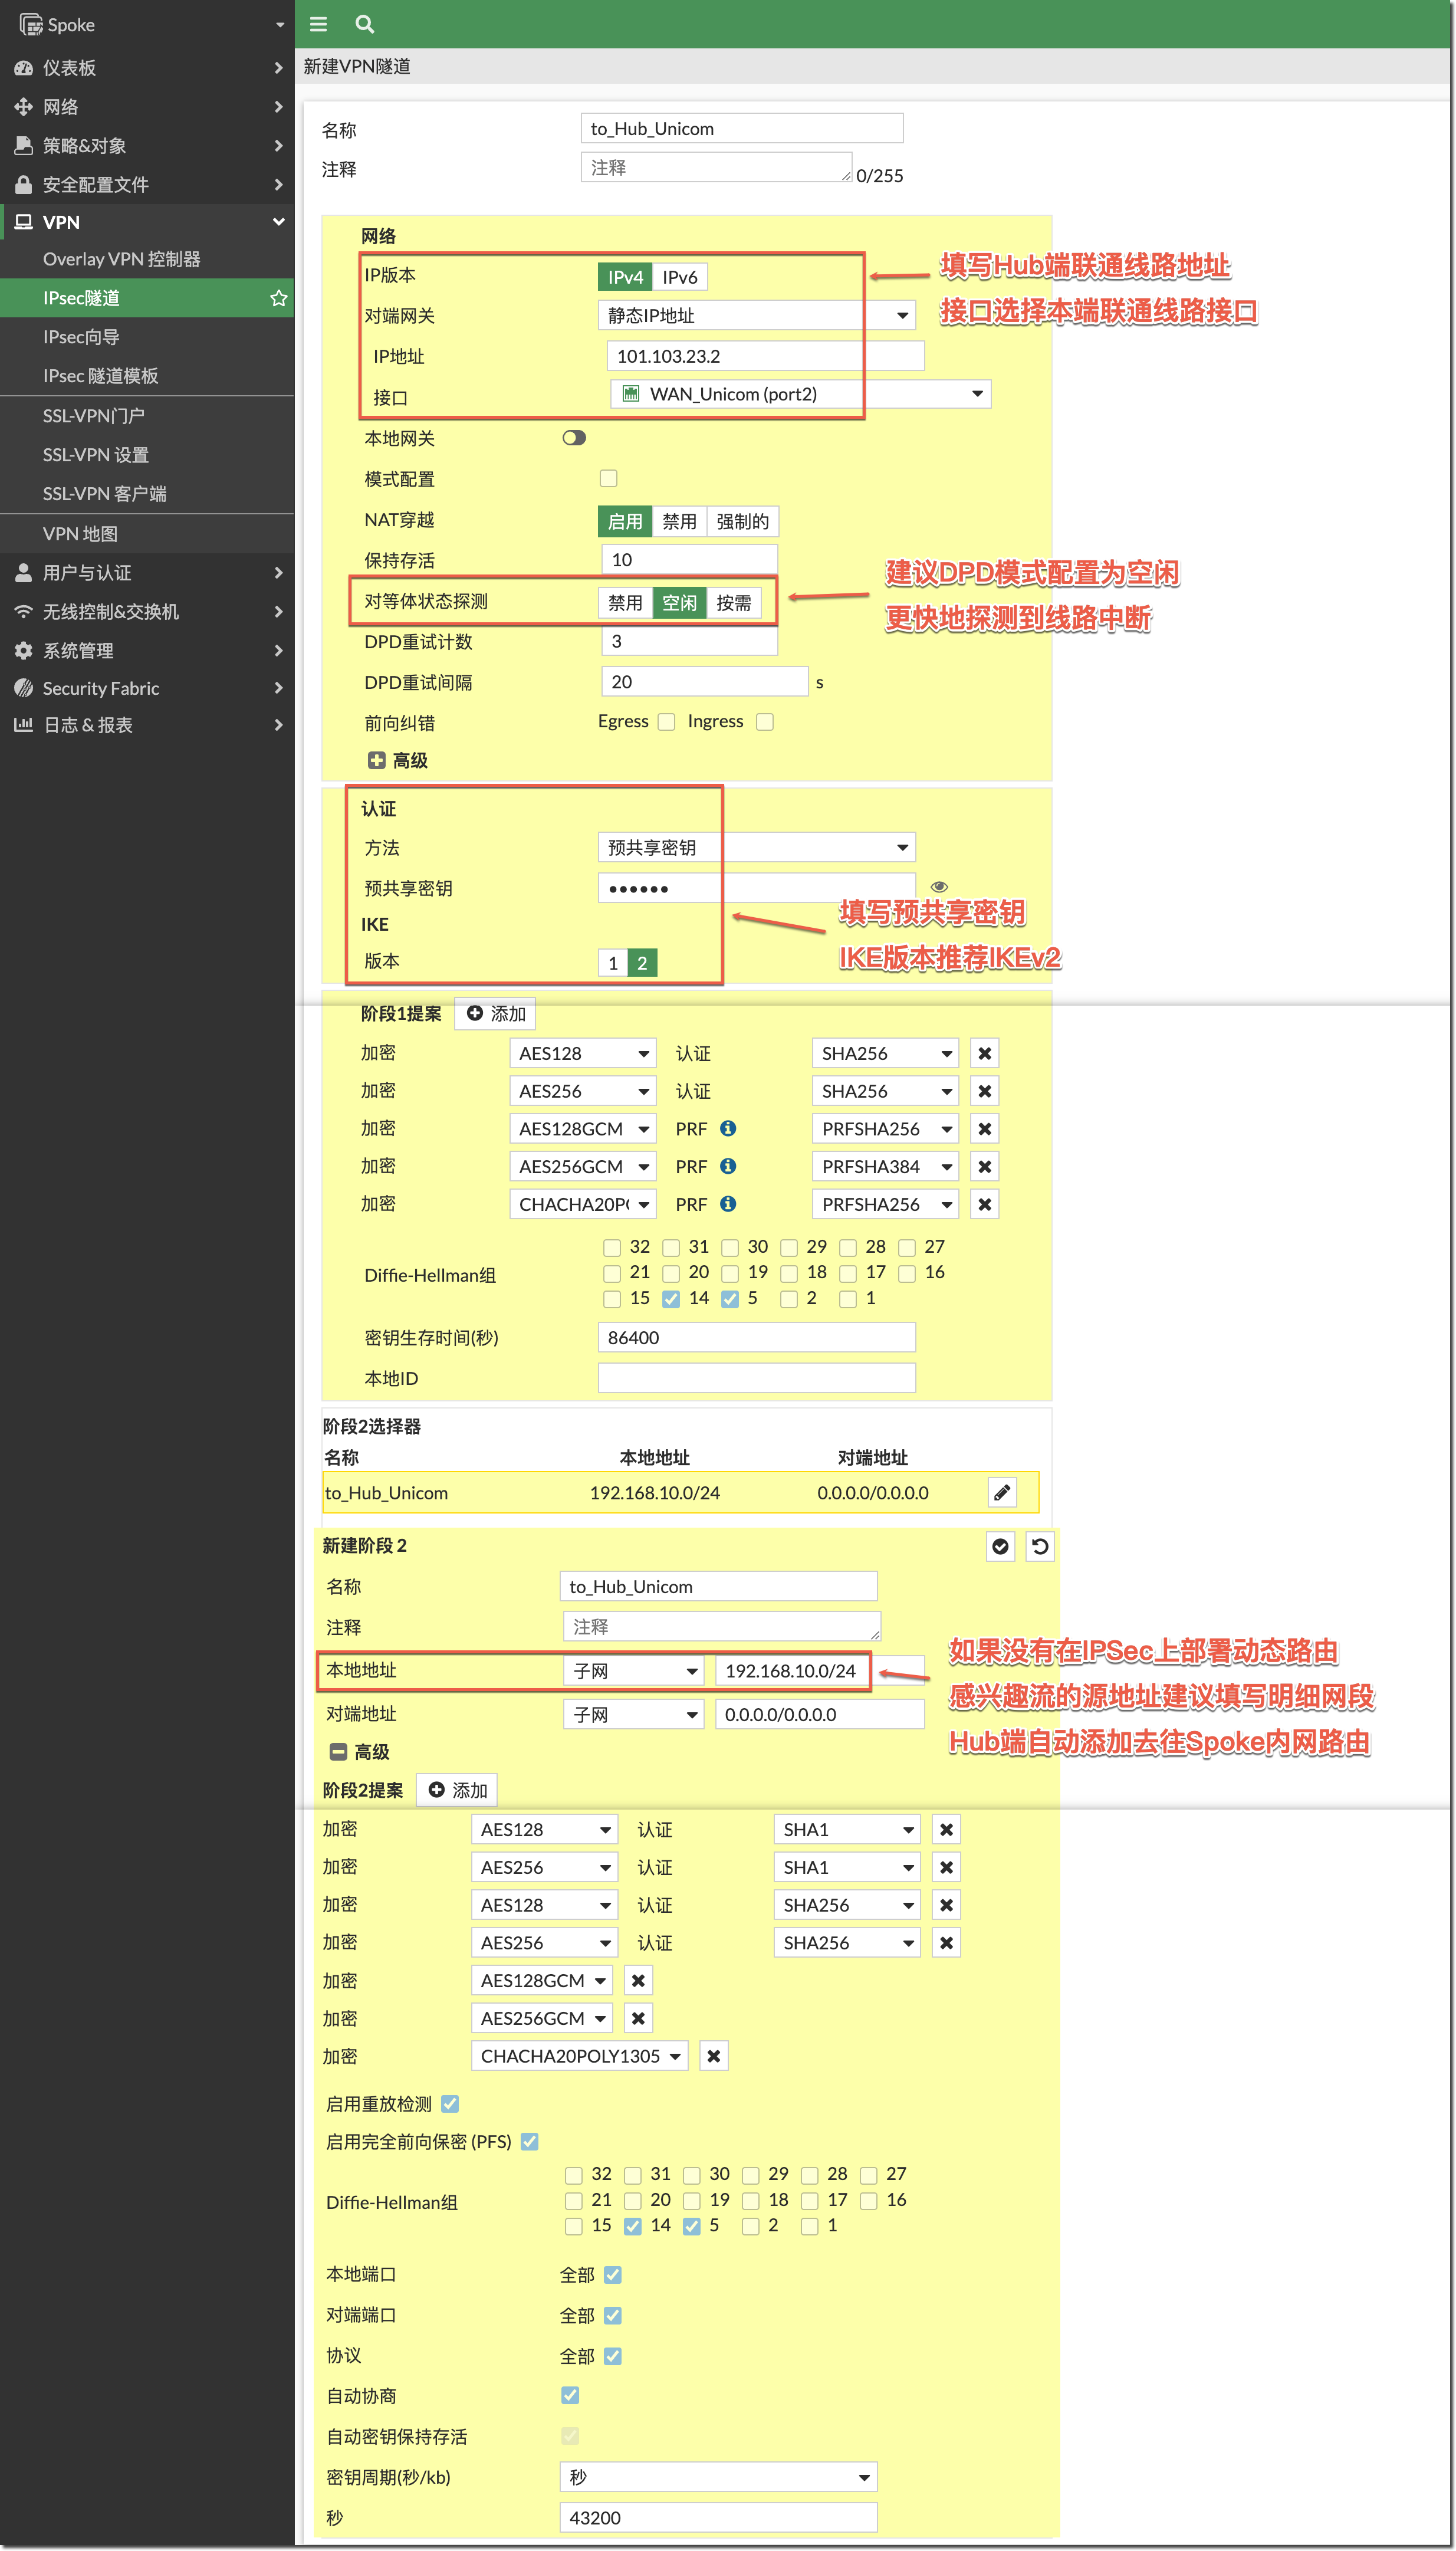The height and width of the screenshot is (2551, 1456).
Task: Click the PRF info icon beside AES256GCM
Action: tap(728, 1166)
